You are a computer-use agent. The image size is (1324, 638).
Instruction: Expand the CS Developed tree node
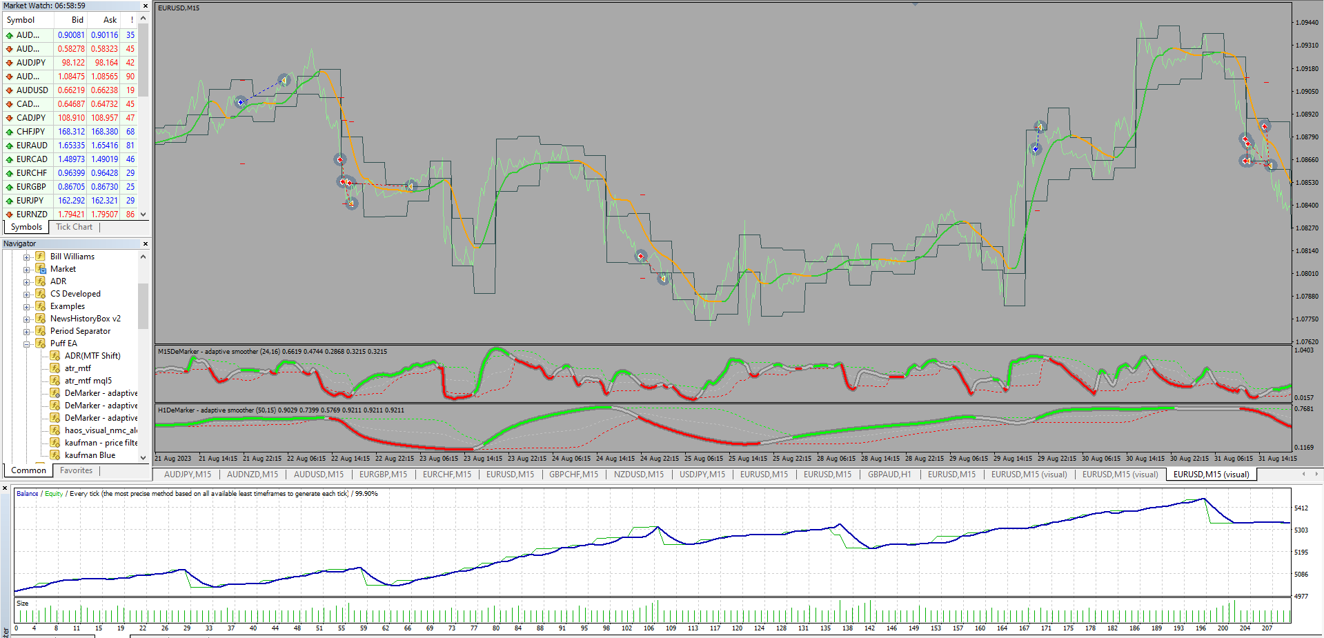pos(26,295)
